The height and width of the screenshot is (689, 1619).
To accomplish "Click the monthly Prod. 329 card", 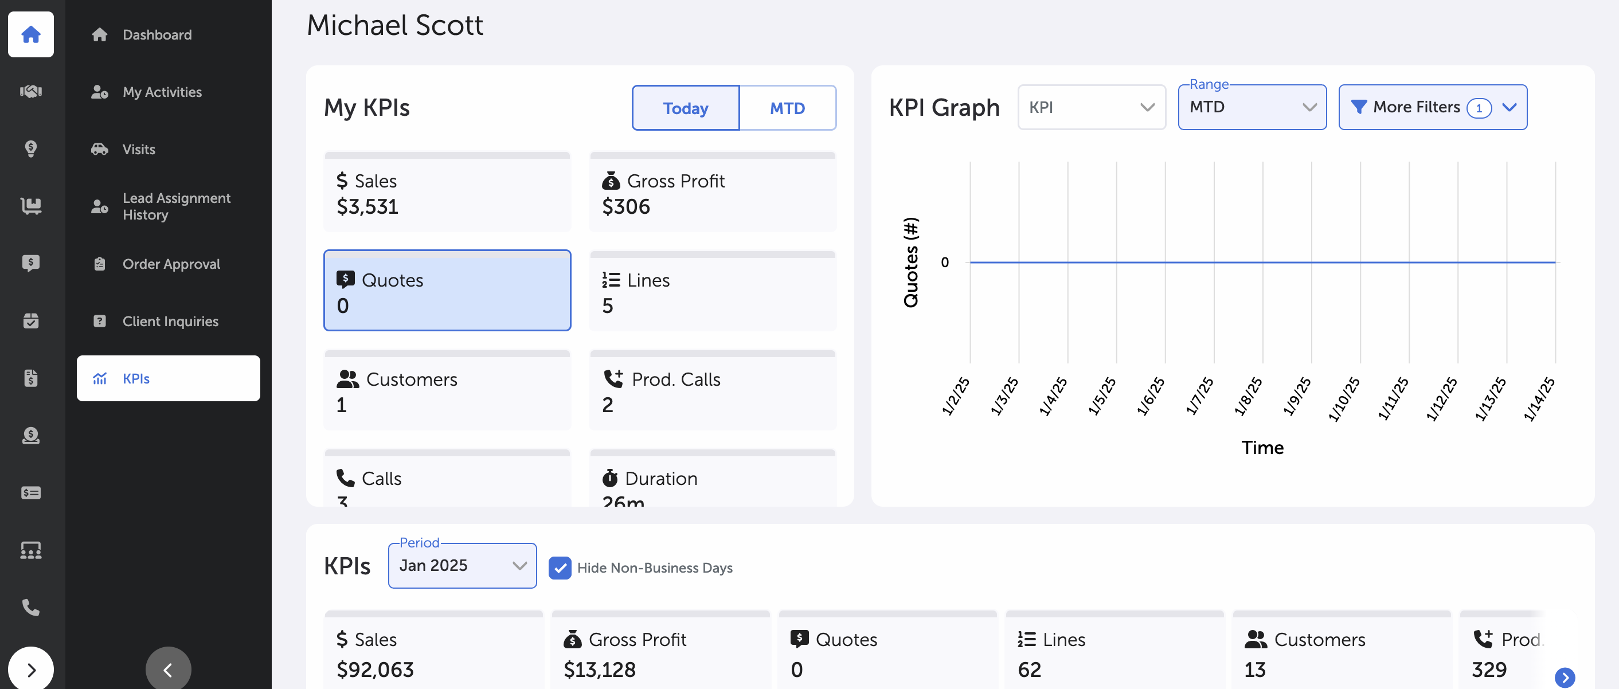I will (1502, 651).
